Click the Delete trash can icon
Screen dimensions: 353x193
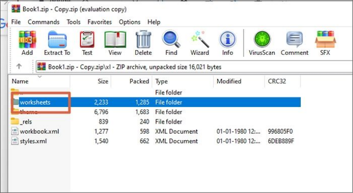(x=143, y=43)
